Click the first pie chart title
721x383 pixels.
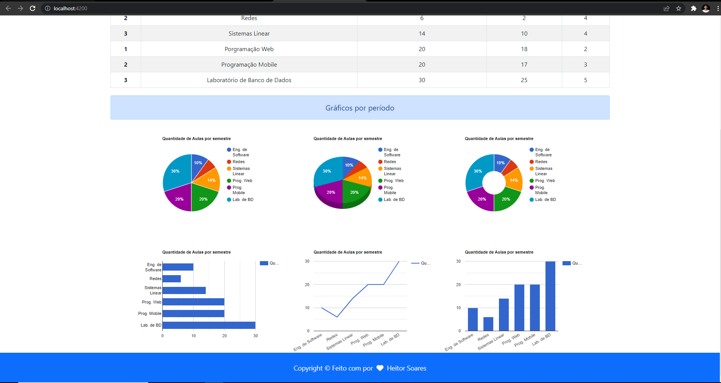point(196,139)
